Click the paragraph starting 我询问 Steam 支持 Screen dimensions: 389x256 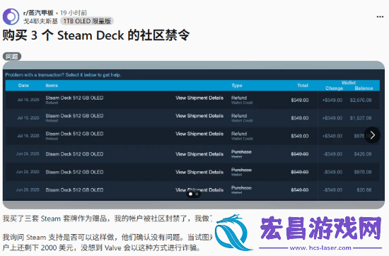click(x=108, y=243)
